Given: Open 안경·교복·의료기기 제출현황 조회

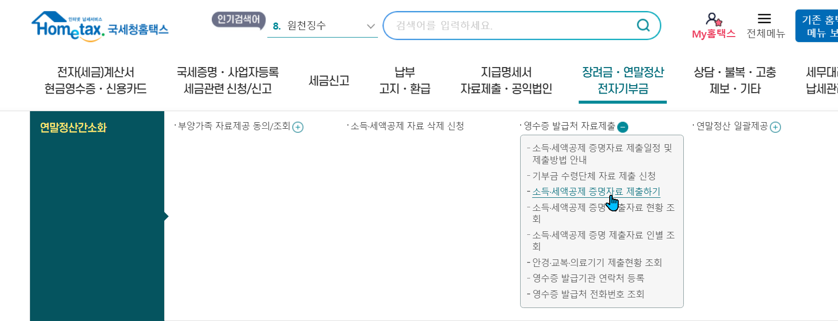Looking at the screenshot, I should click(x=597, y=262).
